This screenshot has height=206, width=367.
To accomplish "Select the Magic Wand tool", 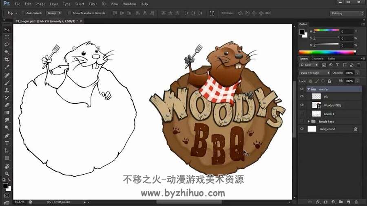I will (7, 52).
